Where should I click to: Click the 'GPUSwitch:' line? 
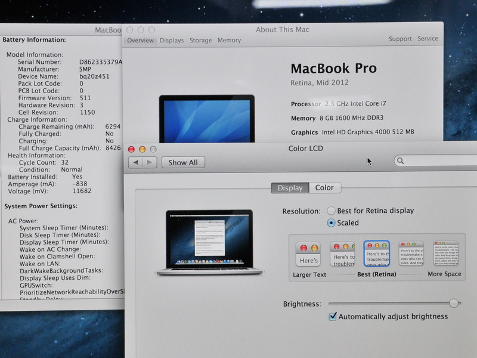[x=36, y=285]
